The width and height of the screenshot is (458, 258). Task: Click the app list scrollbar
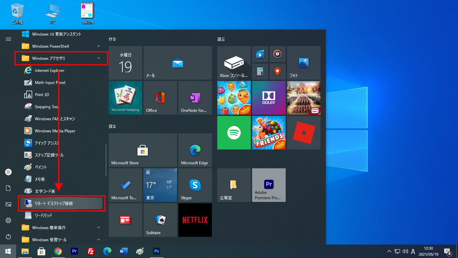pyautogui.click(x=106, y=161)
